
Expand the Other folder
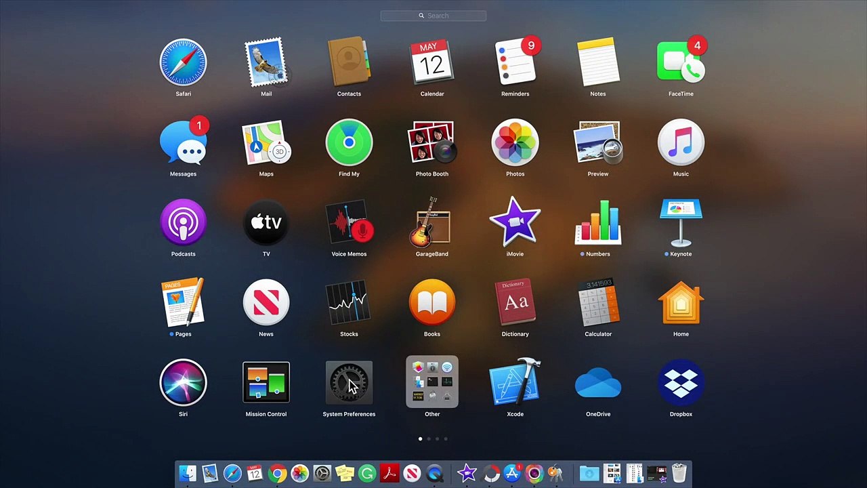point(432,382)
